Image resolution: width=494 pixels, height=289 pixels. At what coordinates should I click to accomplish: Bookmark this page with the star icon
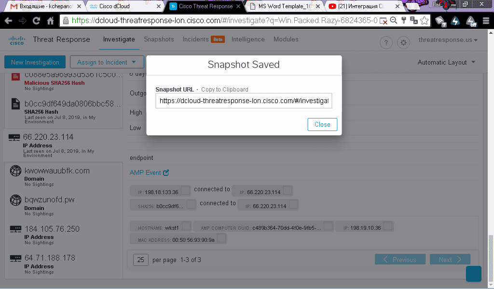pyautogui.click(x=425, y=21)
